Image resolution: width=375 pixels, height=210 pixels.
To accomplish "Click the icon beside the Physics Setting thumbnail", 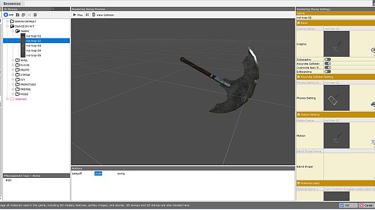I will point(373,104).
